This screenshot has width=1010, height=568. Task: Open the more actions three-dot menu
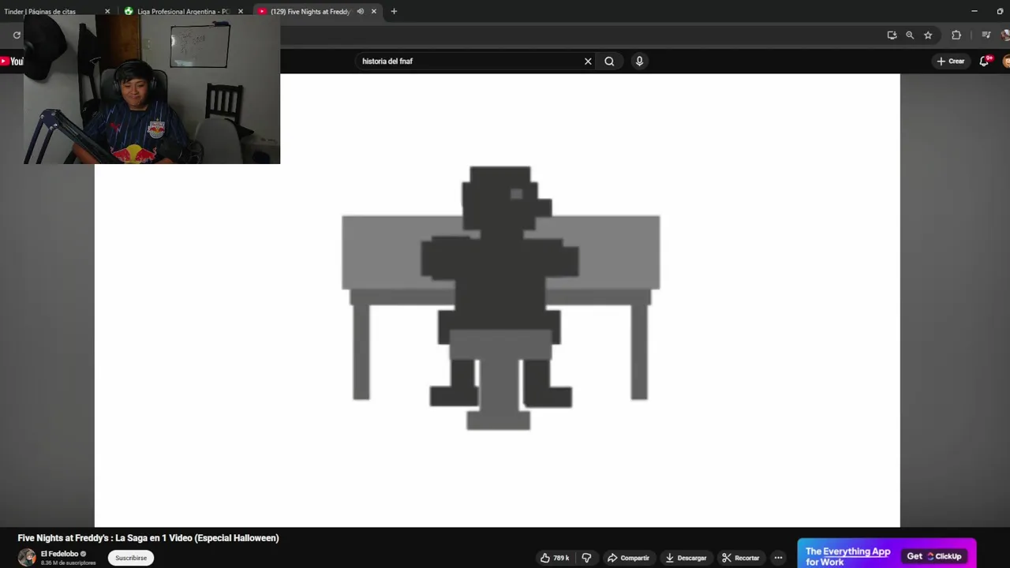click(x=778, y=558)
